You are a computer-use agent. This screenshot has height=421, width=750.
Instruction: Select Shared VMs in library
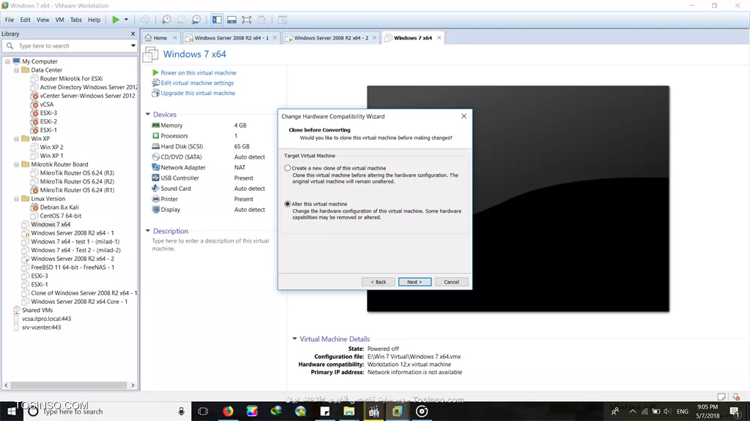coord(37,311)
